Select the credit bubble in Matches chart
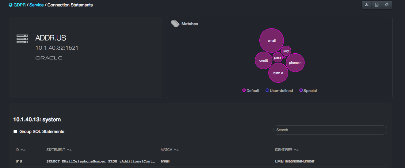The height and width of the screenshot is (168, 405). point(263,60)
